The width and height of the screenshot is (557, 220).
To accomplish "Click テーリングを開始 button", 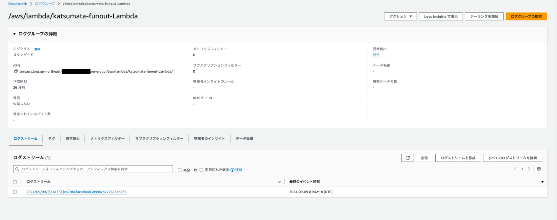I will pyautogui.click(x=484, y=16).
